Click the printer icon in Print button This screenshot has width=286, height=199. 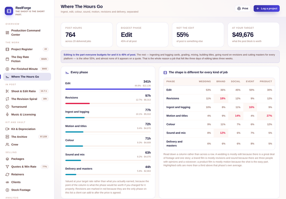[239, 8]
